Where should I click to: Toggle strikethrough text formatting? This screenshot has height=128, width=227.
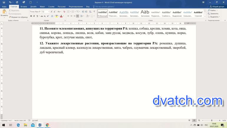point(41,16)
